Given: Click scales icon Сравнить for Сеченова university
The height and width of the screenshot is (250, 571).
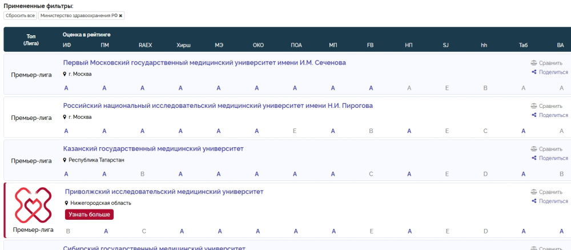Looking at the screenshot, I should pyautogui.click(x=534, y=63).
